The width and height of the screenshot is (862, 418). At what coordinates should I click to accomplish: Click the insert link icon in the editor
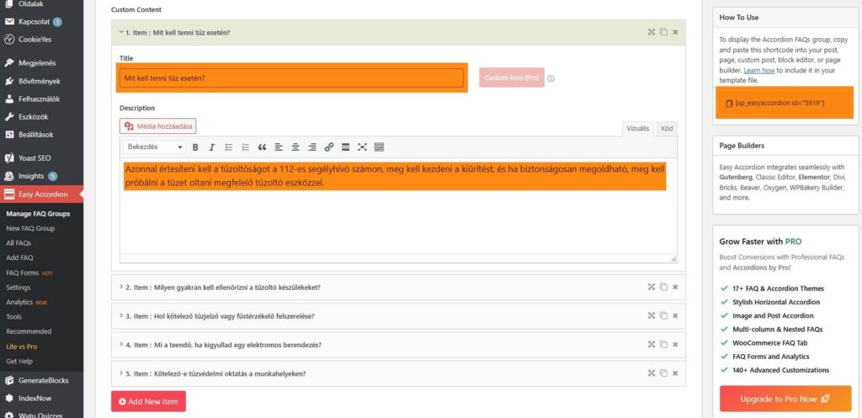(x=329, y=147)
